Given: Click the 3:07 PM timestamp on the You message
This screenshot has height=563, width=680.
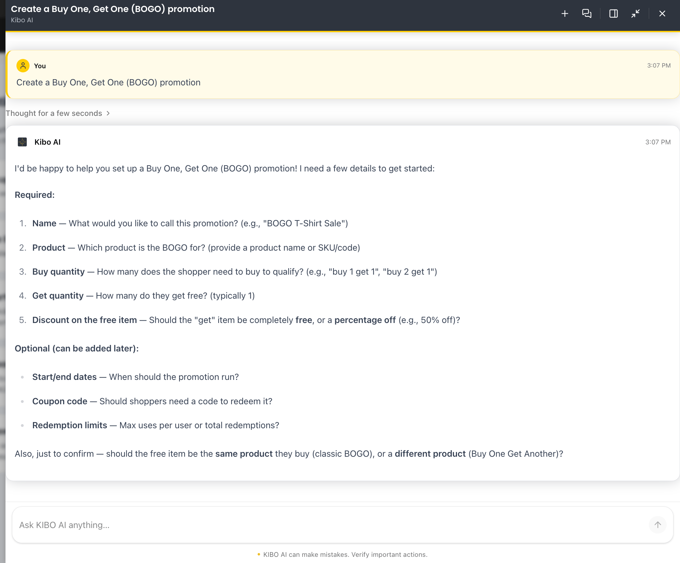Looking at the screenshot, I should (659, 65).
